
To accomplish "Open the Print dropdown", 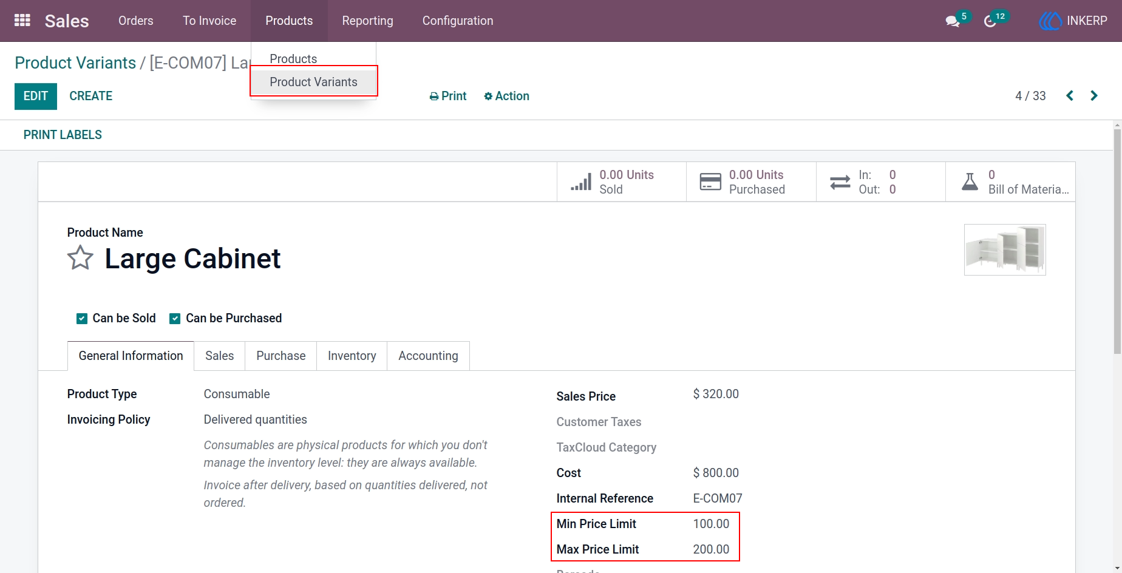I will (x=448, y=96).
